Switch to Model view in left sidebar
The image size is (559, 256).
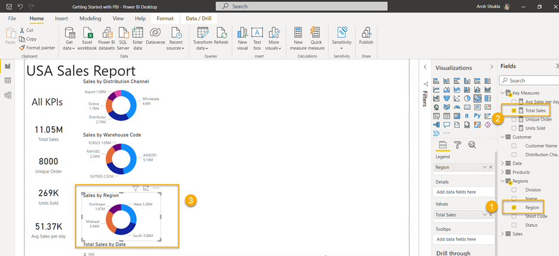click(8, 95)
